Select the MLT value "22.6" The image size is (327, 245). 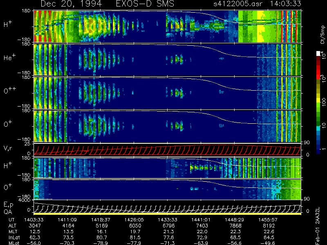(270, 232)
